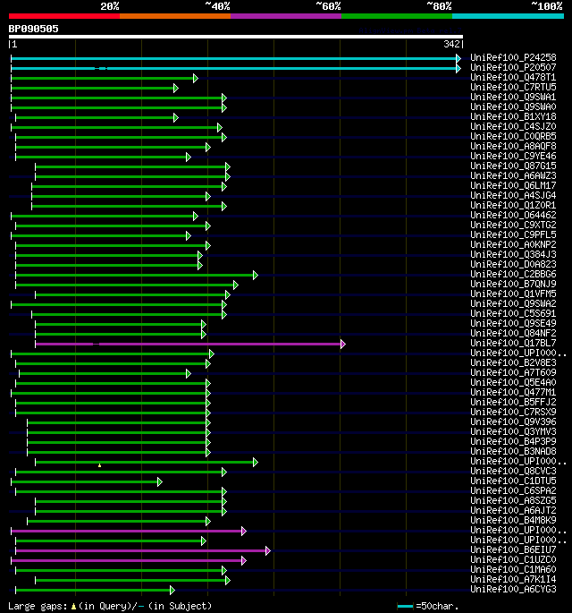
Task: Click label UniRef100_Q1VFM5
Action: (513, 294)
